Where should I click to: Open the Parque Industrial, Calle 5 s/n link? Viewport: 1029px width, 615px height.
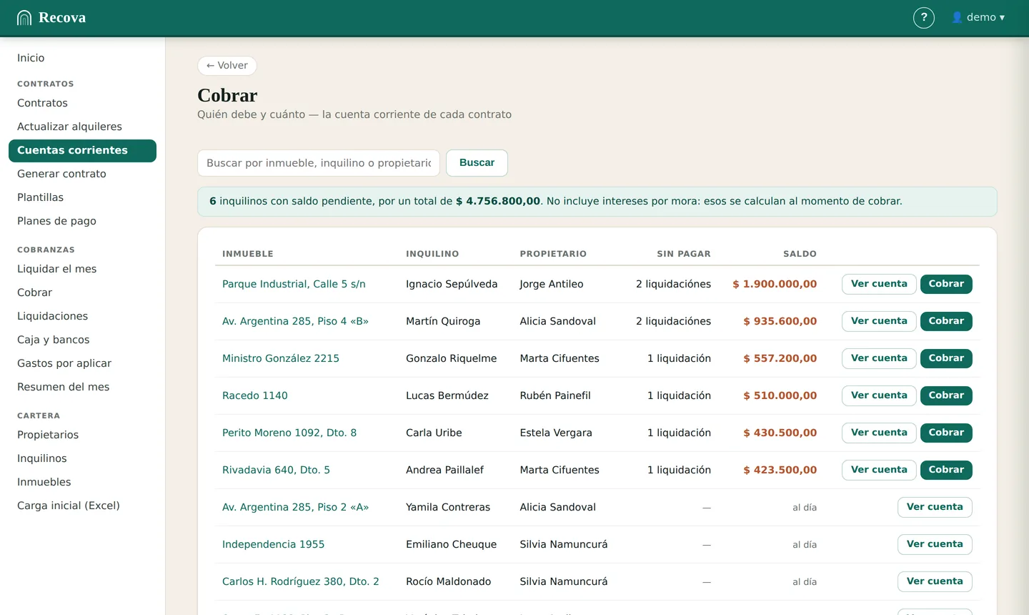[294, 284]
